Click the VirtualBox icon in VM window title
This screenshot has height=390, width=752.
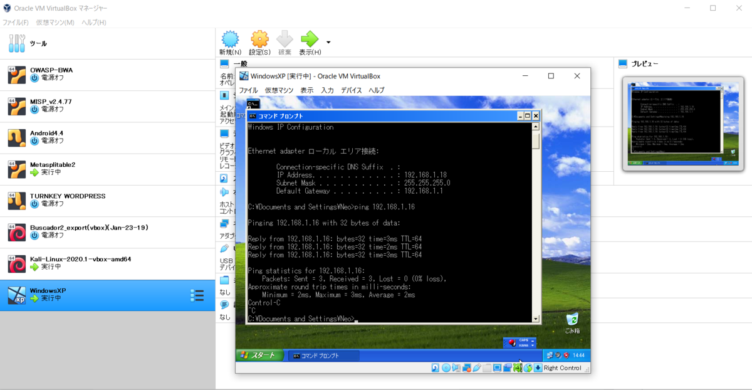[244, 76]
